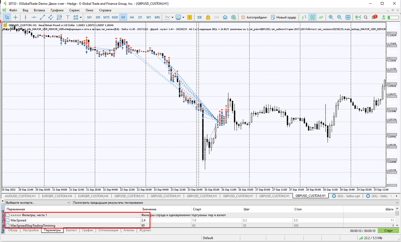Zoom in on the chart
This screenshot has width=401, height=242.
(x=331, y=17)
